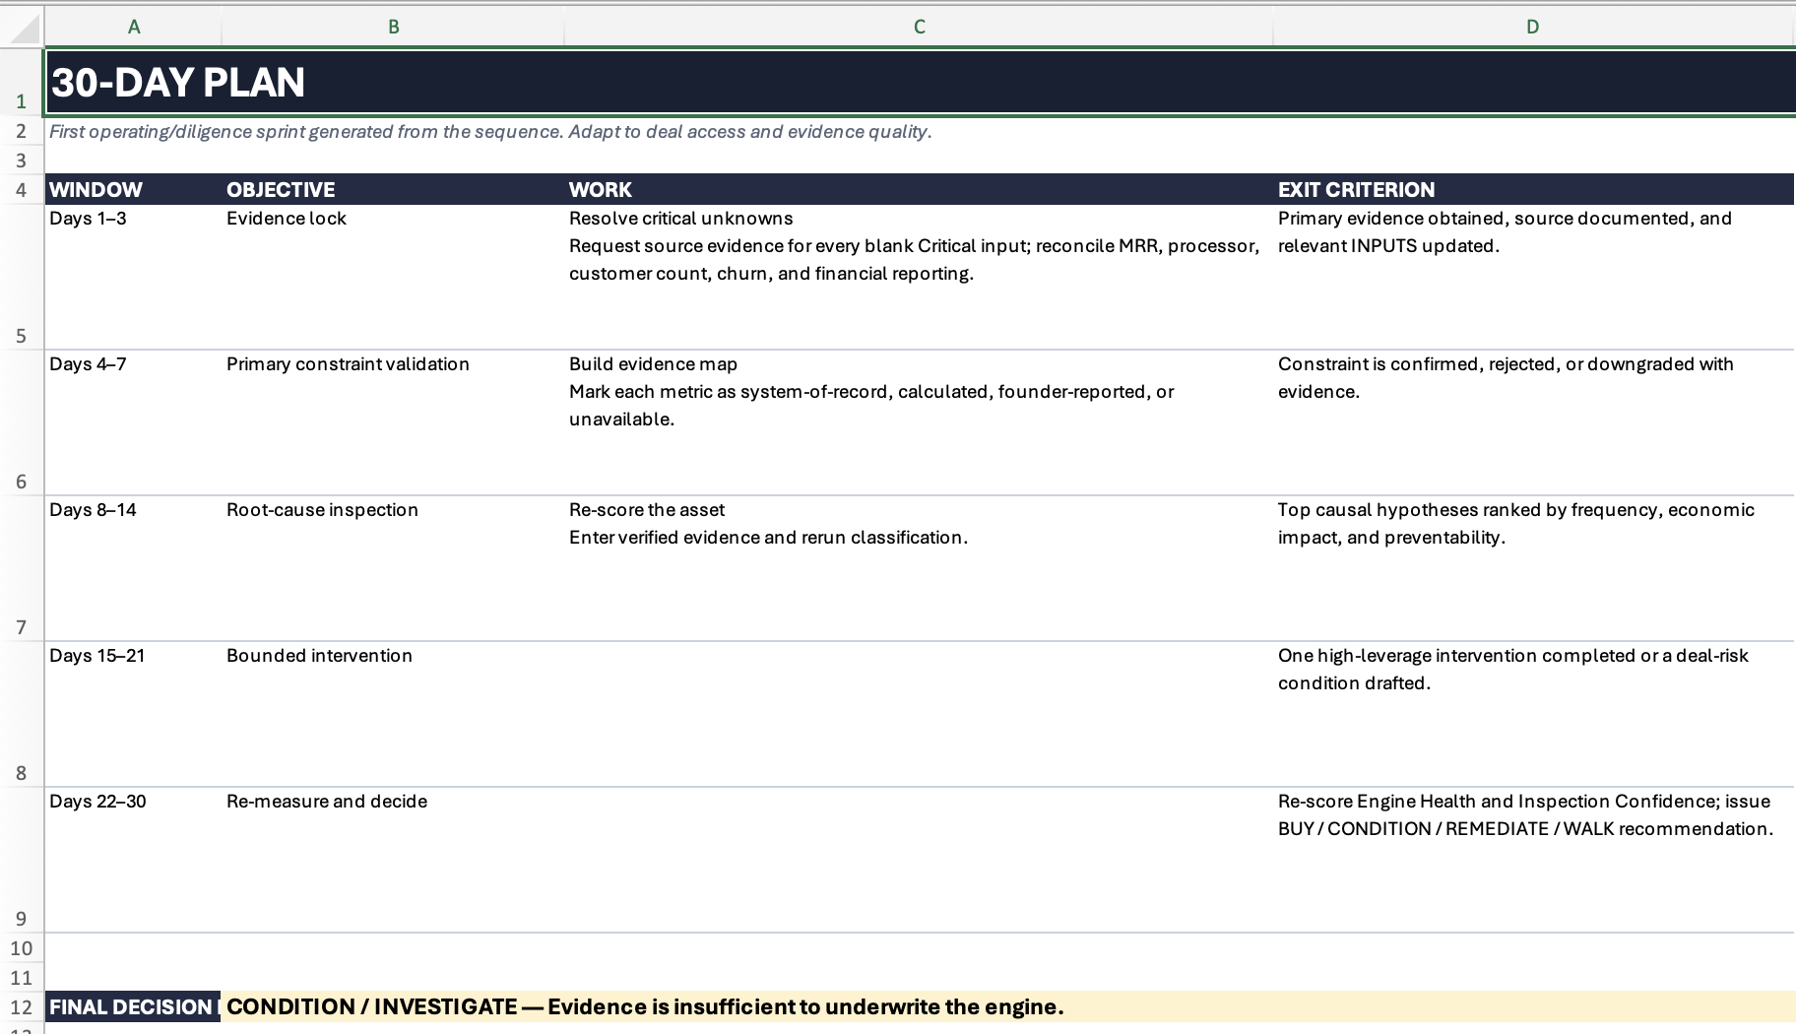1796x1034 pixels.
Task: Click the 'Evidence lock' objective cell
Action: [x=393, y=277]
